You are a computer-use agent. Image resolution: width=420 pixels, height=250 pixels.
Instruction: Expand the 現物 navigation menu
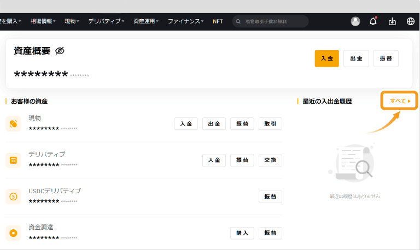point(72,21)
